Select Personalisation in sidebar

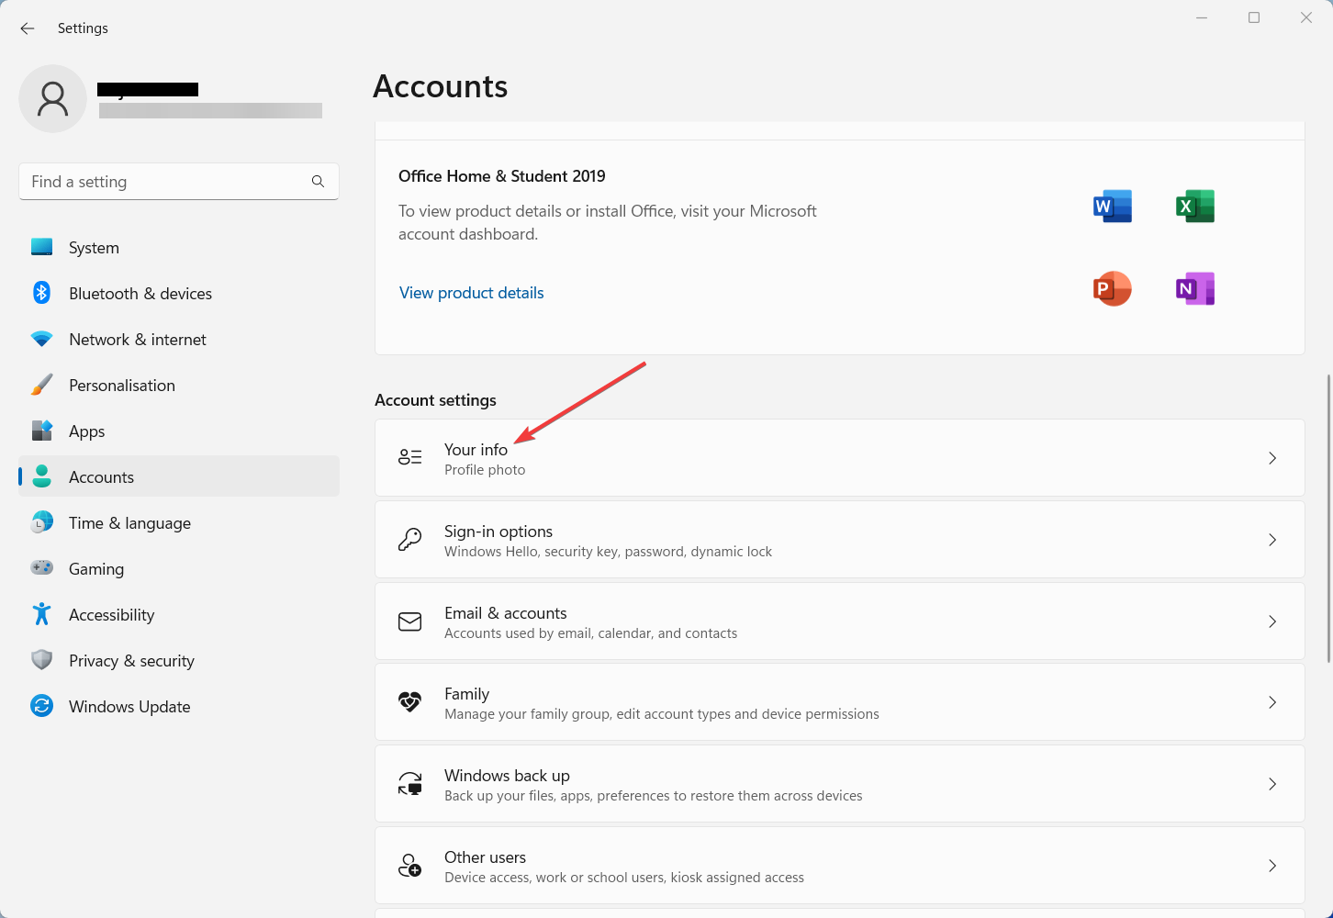coord(179,385)
